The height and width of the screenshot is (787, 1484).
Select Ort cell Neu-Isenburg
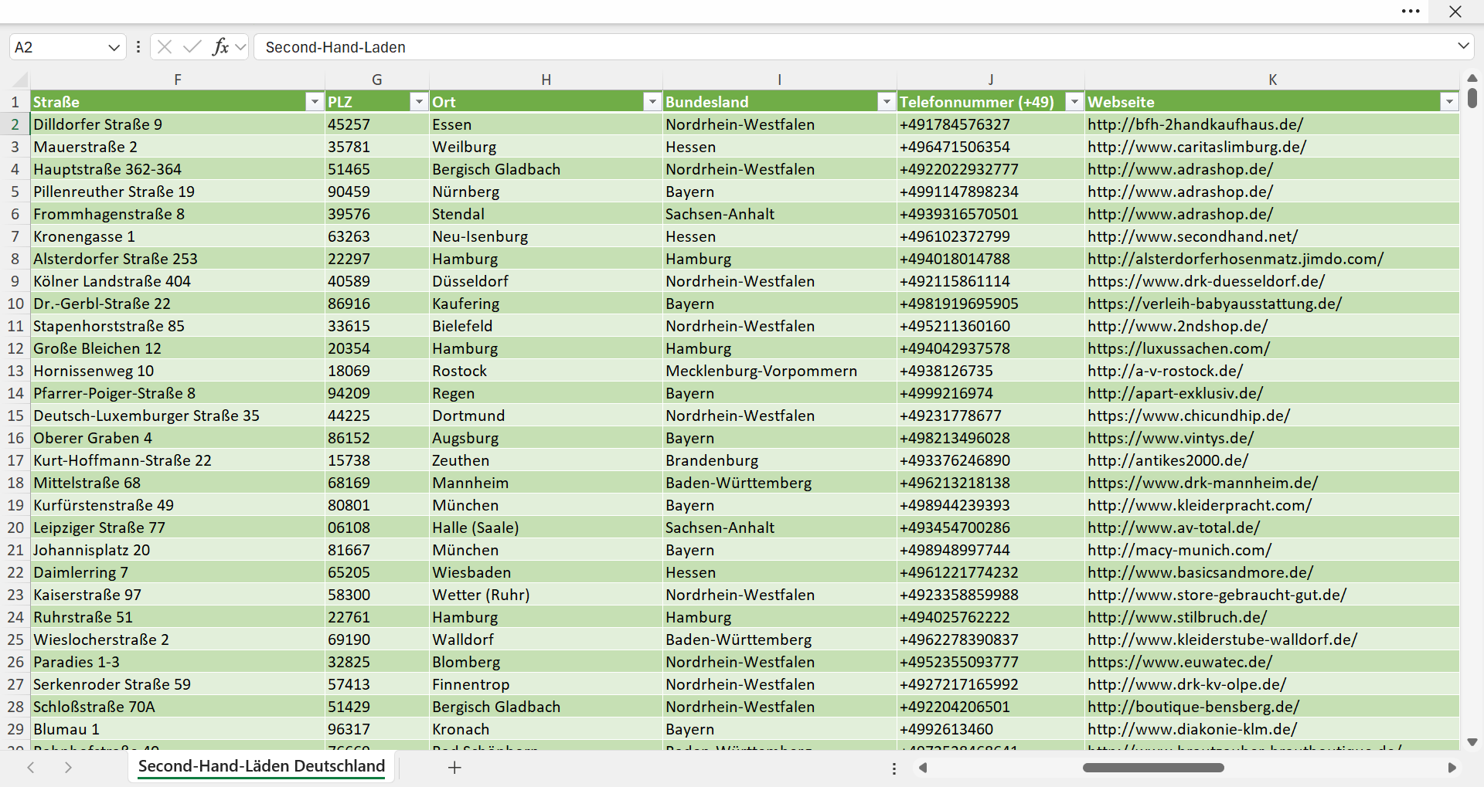pos(546,236)
